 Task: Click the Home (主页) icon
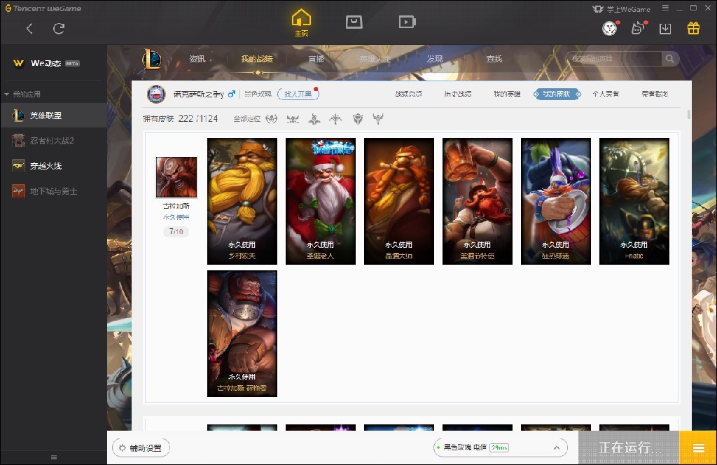tap(301, 22)
